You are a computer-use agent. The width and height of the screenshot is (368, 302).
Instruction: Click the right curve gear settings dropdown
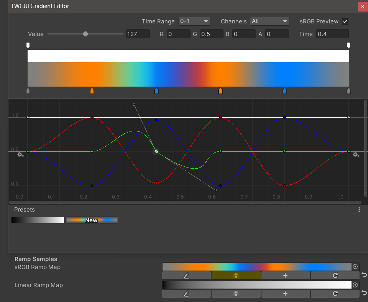pos(356,154)
